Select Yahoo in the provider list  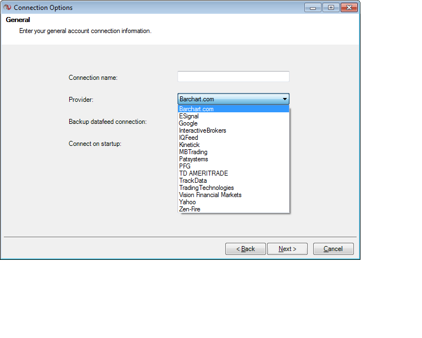coord(234,202)
